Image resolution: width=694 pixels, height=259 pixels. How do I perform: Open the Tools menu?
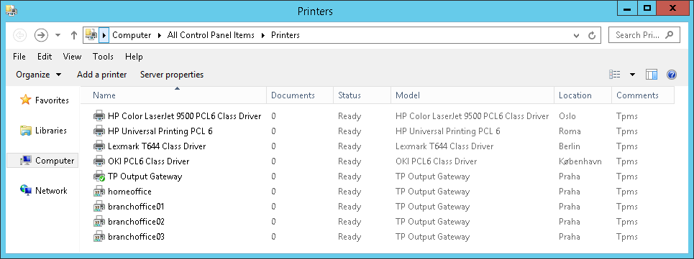coord(103,57)
